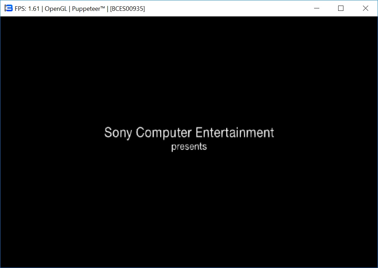
Task: Click the word Entertainment in the splash
Action: click(x=234, y=133)
